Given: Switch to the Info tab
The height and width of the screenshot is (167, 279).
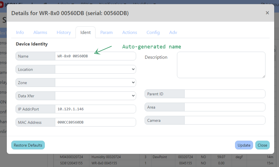Looking at the screenshot, I should click(20, 32).
